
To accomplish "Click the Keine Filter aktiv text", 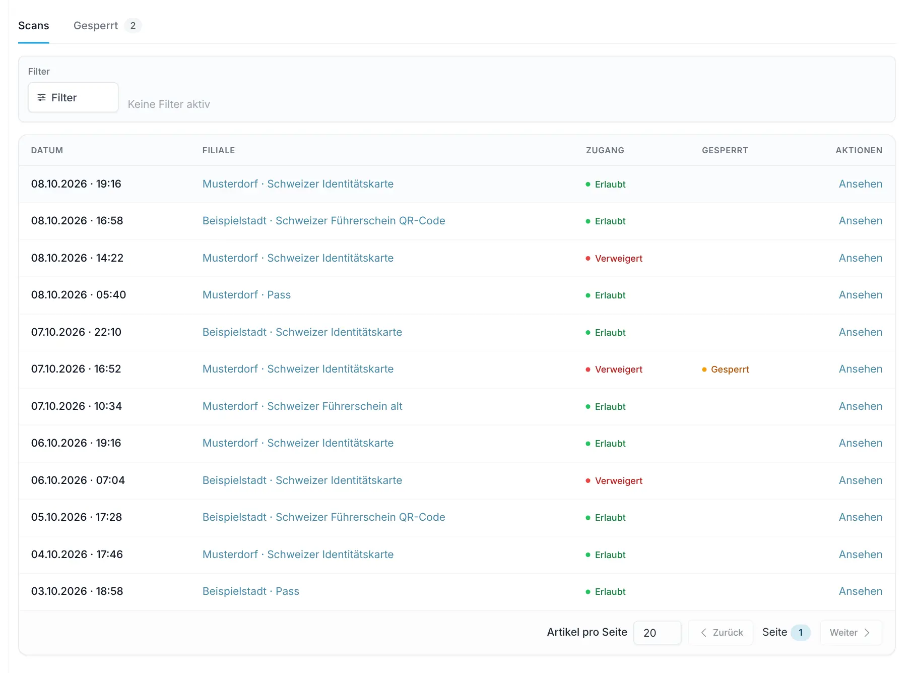I will [169, 104].
